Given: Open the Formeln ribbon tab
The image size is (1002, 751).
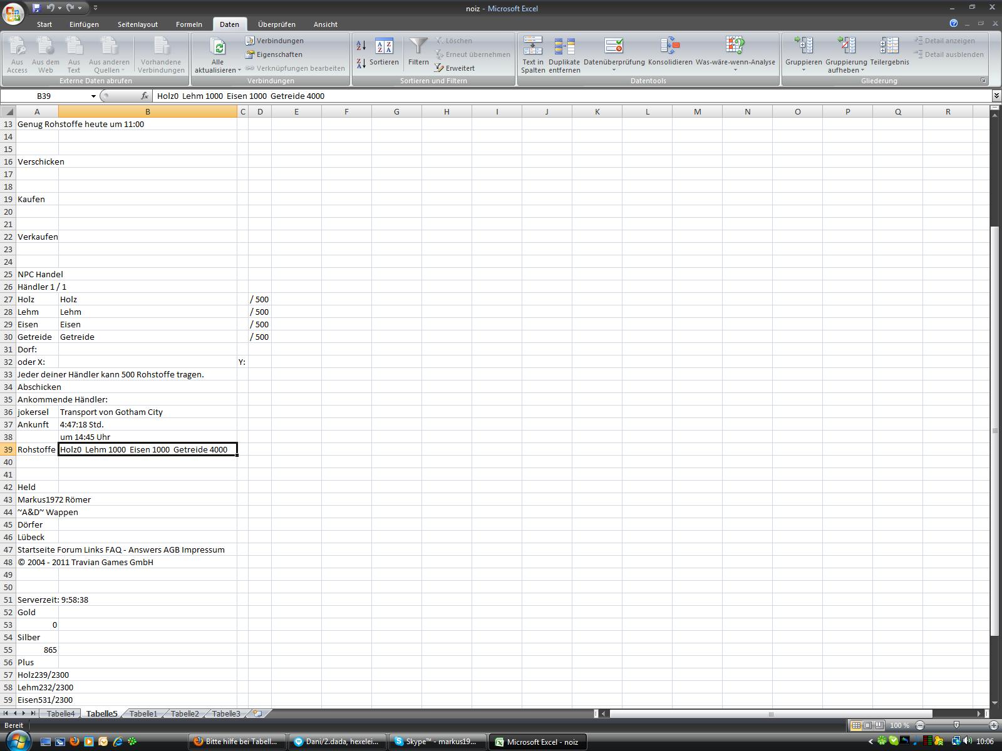Looking at the screenshot, I should pos(189,24).
